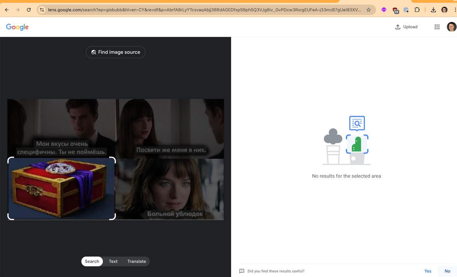Select the Search mode tab
This screenshot has height=277, width=457.
(x=92, y=261)
